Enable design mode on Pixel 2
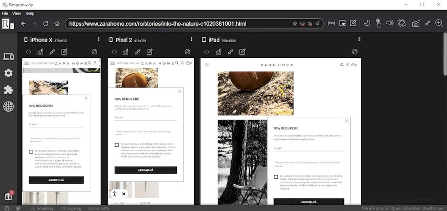This screenshot has width=447, height=211. coord(149,52)
